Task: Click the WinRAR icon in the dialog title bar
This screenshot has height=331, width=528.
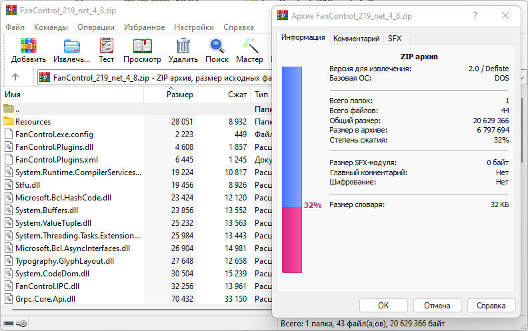Action: 283,15
